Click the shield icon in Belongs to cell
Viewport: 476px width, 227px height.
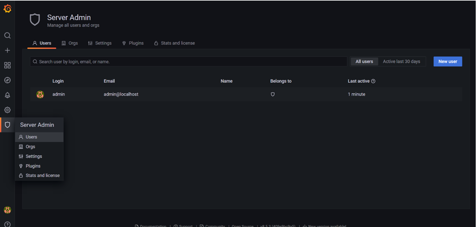[272, 94]
